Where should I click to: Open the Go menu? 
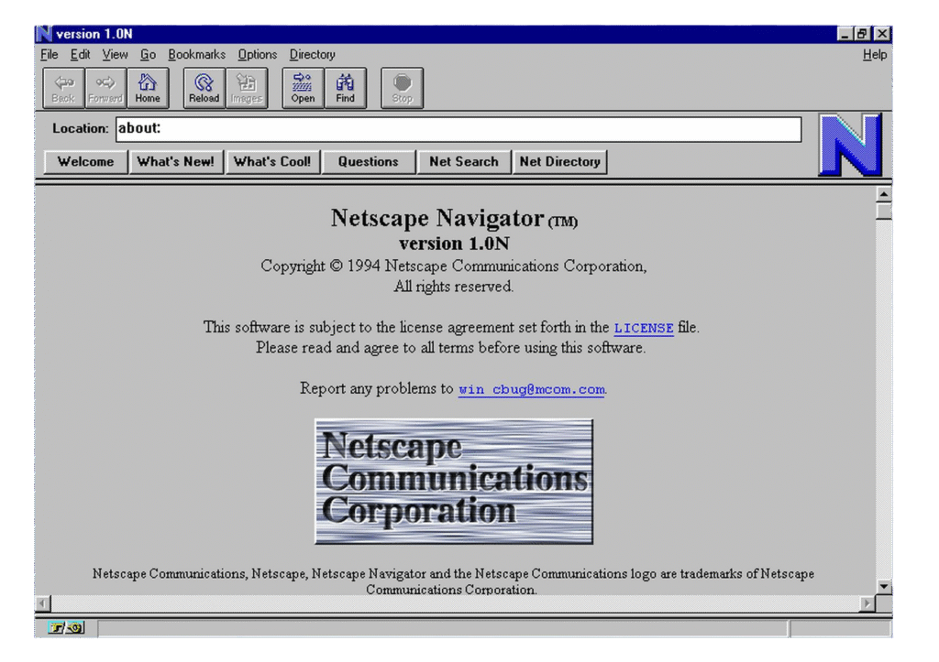pyautogui.click(x=148, y=54)
